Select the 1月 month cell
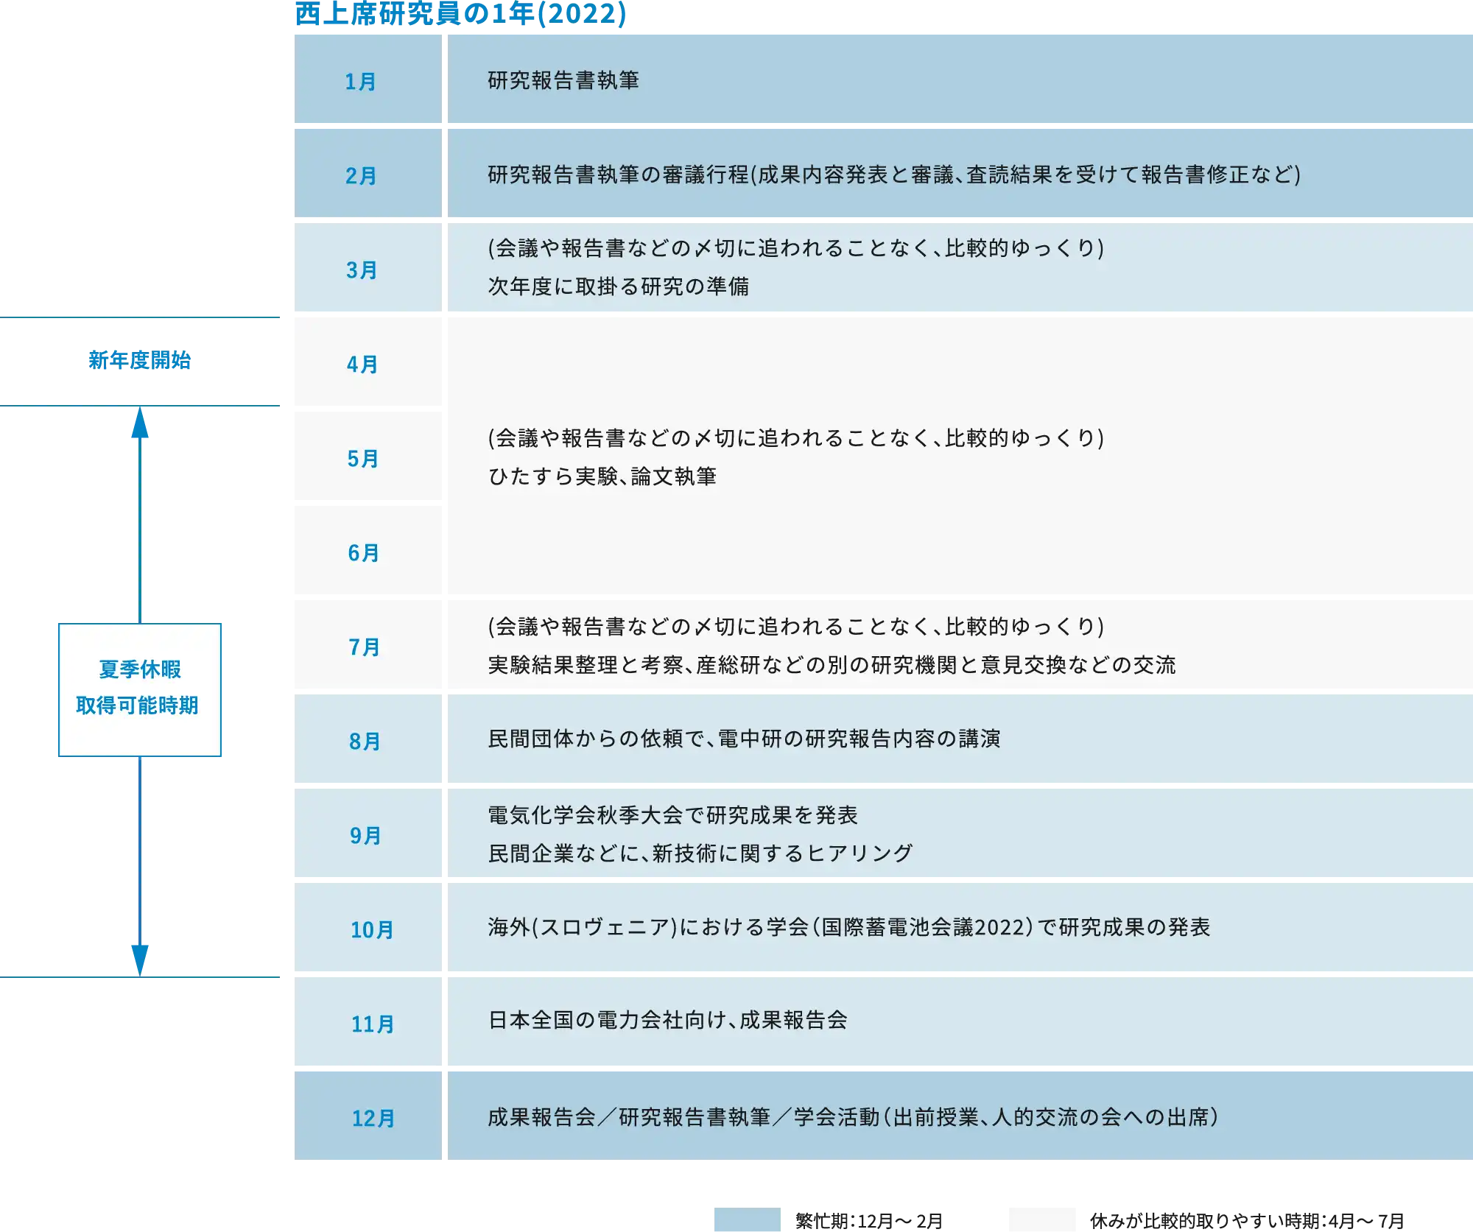This screenshot has width=1473, height=1232. pos(368,79)
